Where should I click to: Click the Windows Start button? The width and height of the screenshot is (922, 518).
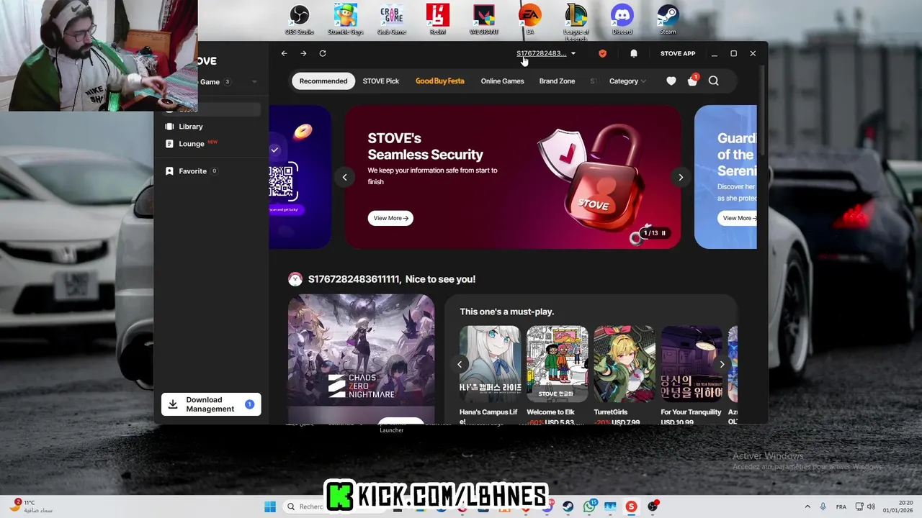pos(270,506)
